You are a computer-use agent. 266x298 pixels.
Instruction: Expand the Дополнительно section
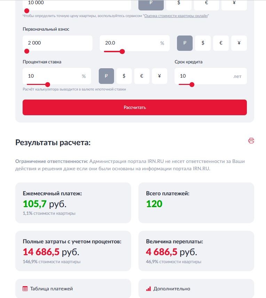click(x=172, y=289)
